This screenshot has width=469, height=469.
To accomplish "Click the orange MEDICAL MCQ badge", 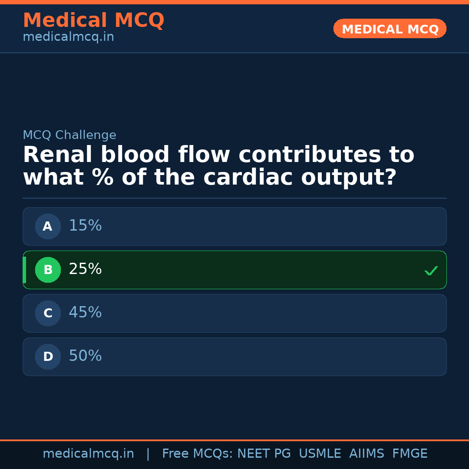I will (390, 29).
